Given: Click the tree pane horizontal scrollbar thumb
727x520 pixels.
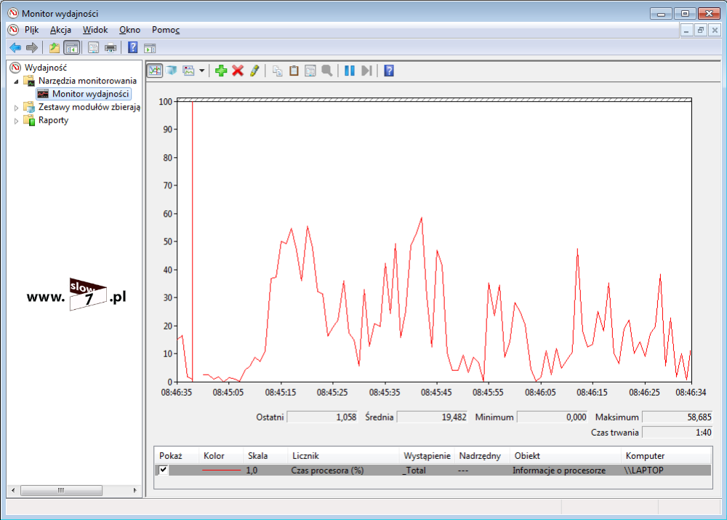Looking at the screenshot, I should point(61,490).
